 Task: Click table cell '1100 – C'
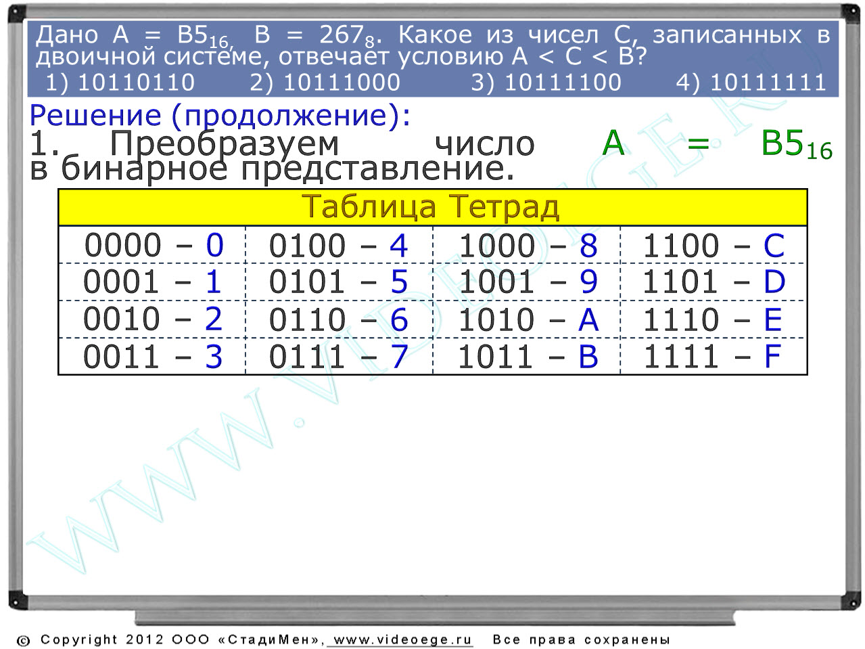coord(714,245)
